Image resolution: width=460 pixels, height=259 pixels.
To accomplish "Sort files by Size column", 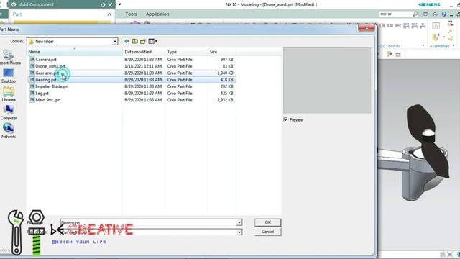I will pyautogui.click(x=222, y=52).
